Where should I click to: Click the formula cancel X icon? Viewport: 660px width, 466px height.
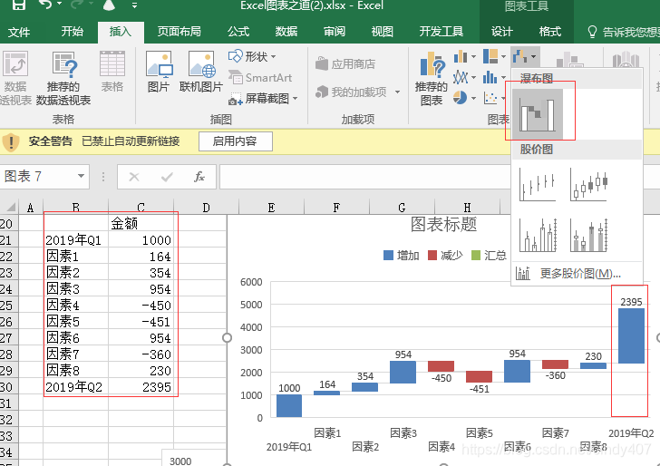[x=134, y=177]
